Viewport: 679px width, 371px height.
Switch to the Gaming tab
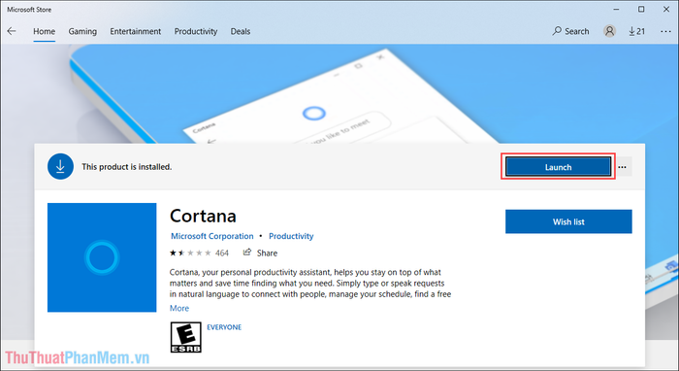[82, 31]
